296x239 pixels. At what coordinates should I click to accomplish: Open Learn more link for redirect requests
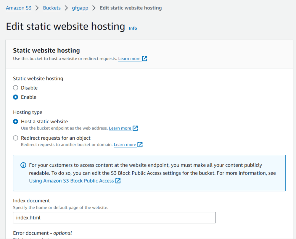[x=125, y=145]
